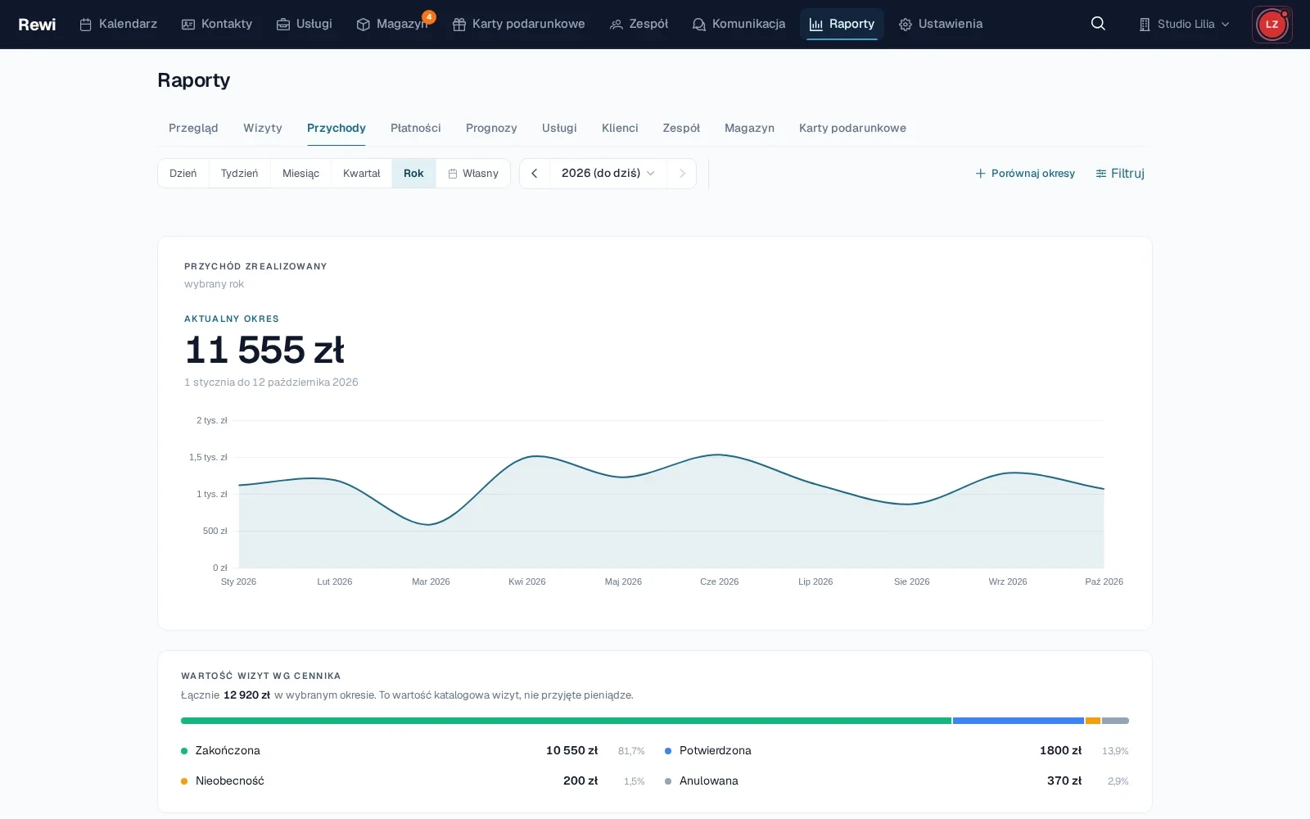Select the Kwartał period option
The width and height of the screenshot is (1310, 819).
coord(362,174)
